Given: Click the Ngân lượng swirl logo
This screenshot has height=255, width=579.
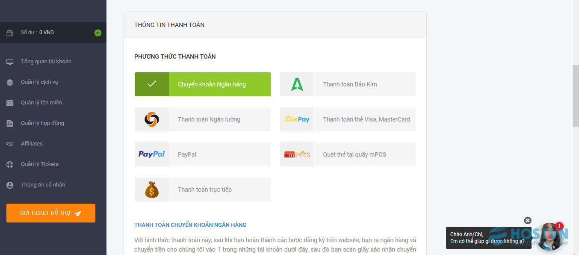Looking at the screenshot, I should coord(152,119).
